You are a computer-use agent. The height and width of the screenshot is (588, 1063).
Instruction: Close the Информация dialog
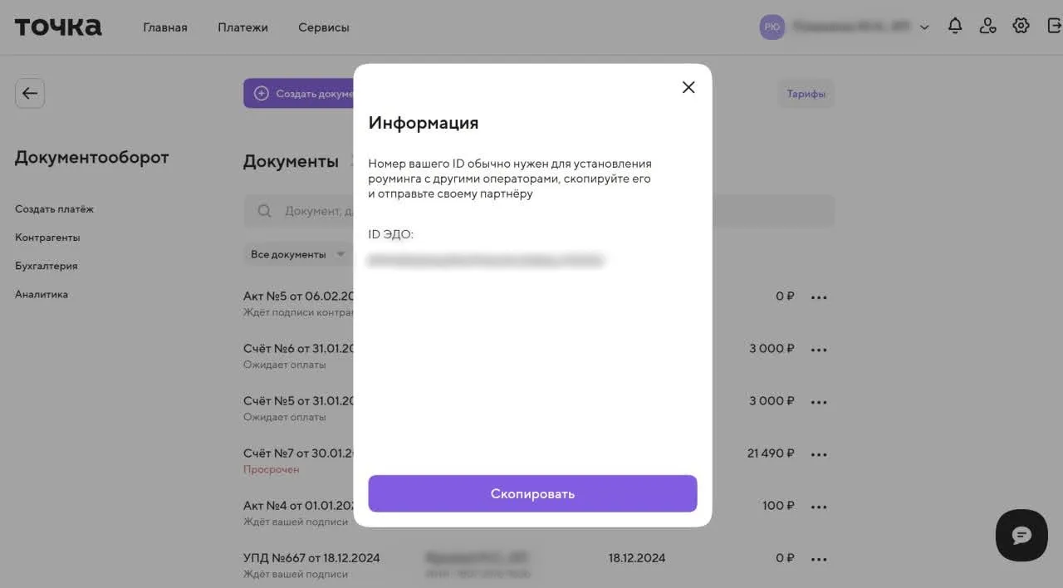[688, 87]
